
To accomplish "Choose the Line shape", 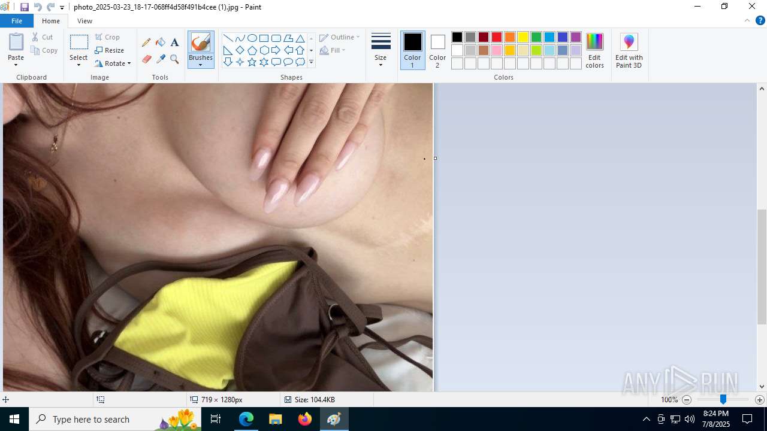I will tap(228, 38).
